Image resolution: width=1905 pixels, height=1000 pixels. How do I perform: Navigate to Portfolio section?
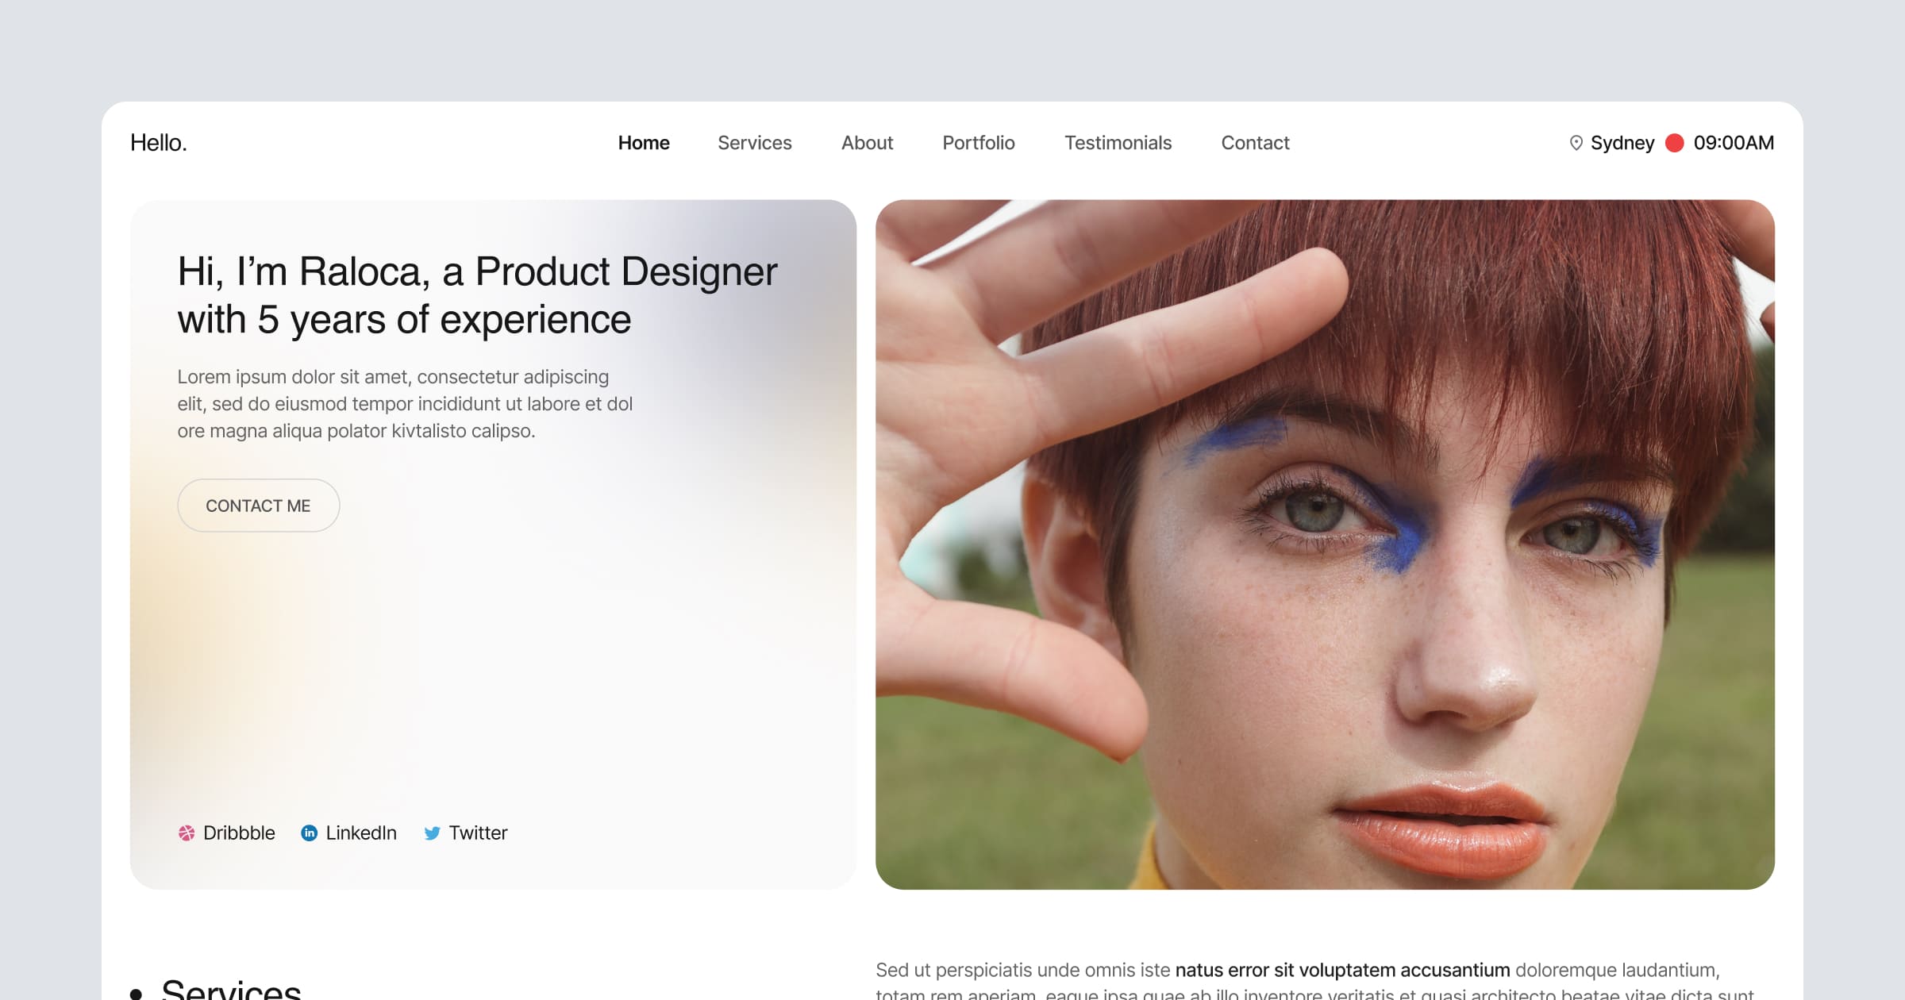(978, 143)
